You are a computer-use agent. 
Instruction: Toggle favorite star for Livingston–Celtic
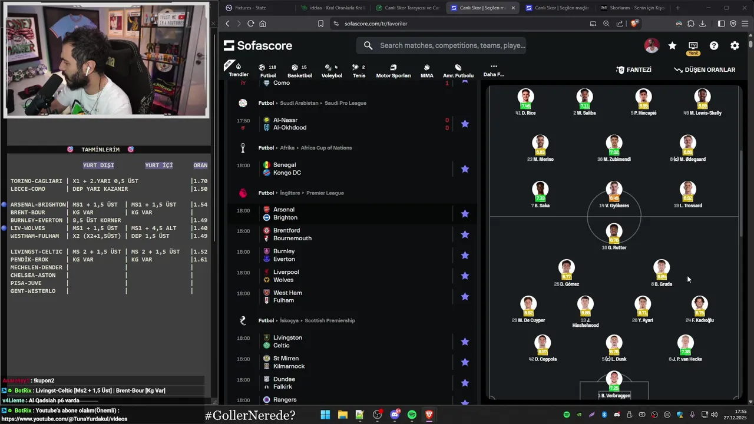(465, 342)
